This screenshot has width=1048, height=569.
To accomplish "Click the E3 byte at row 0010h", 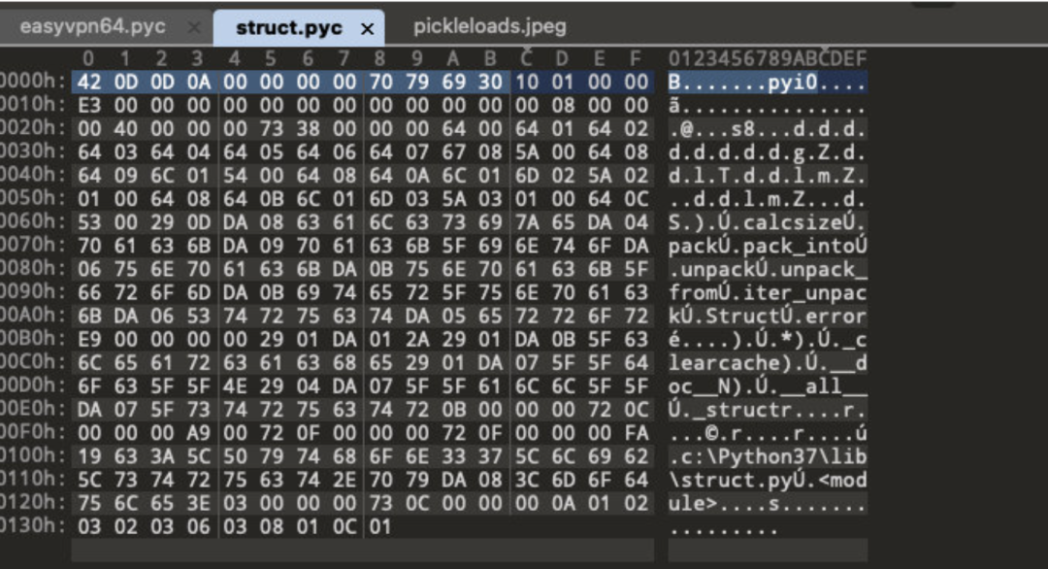I will coord(89,106).
